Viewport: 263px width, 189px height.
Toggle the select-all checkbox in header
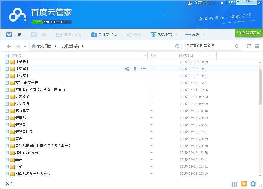point(7,56)
